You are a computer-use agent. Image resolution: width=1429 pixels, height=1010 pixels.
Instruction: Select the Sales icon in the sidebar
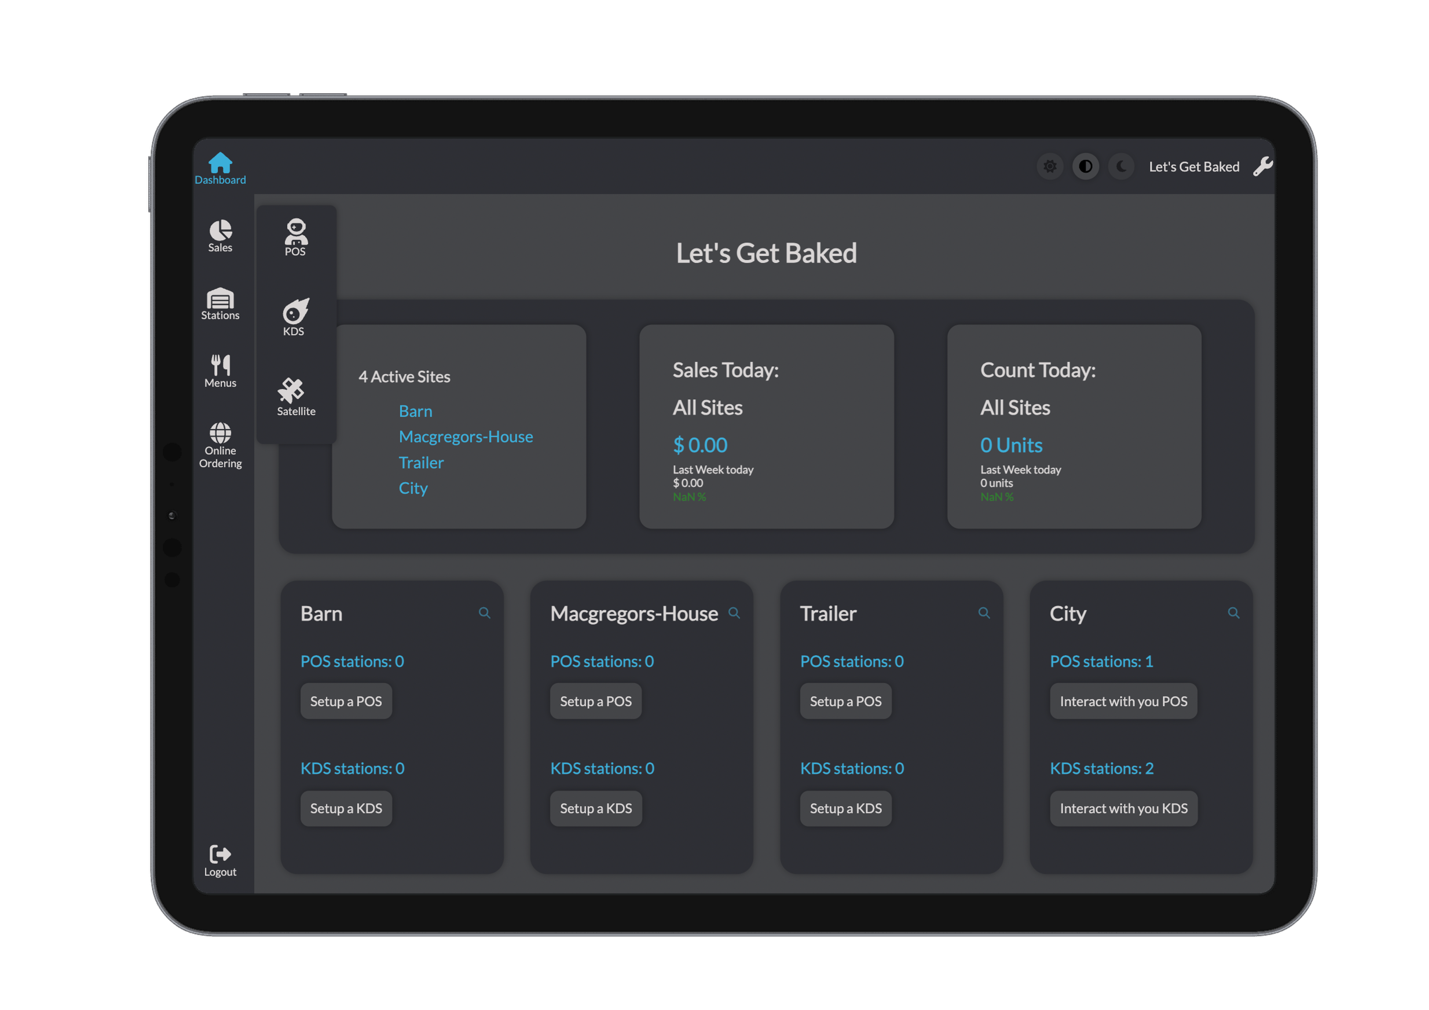click(x=220, y=235)
